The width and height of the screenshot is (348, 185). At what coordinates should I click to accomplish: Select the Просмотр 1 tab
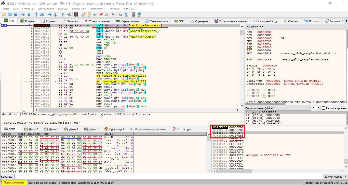(x=115, y=129)
